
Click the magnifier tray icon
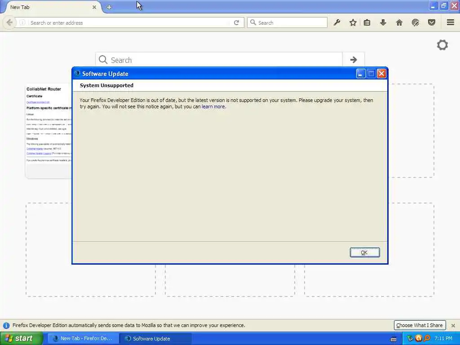click(x=427, y=339)
